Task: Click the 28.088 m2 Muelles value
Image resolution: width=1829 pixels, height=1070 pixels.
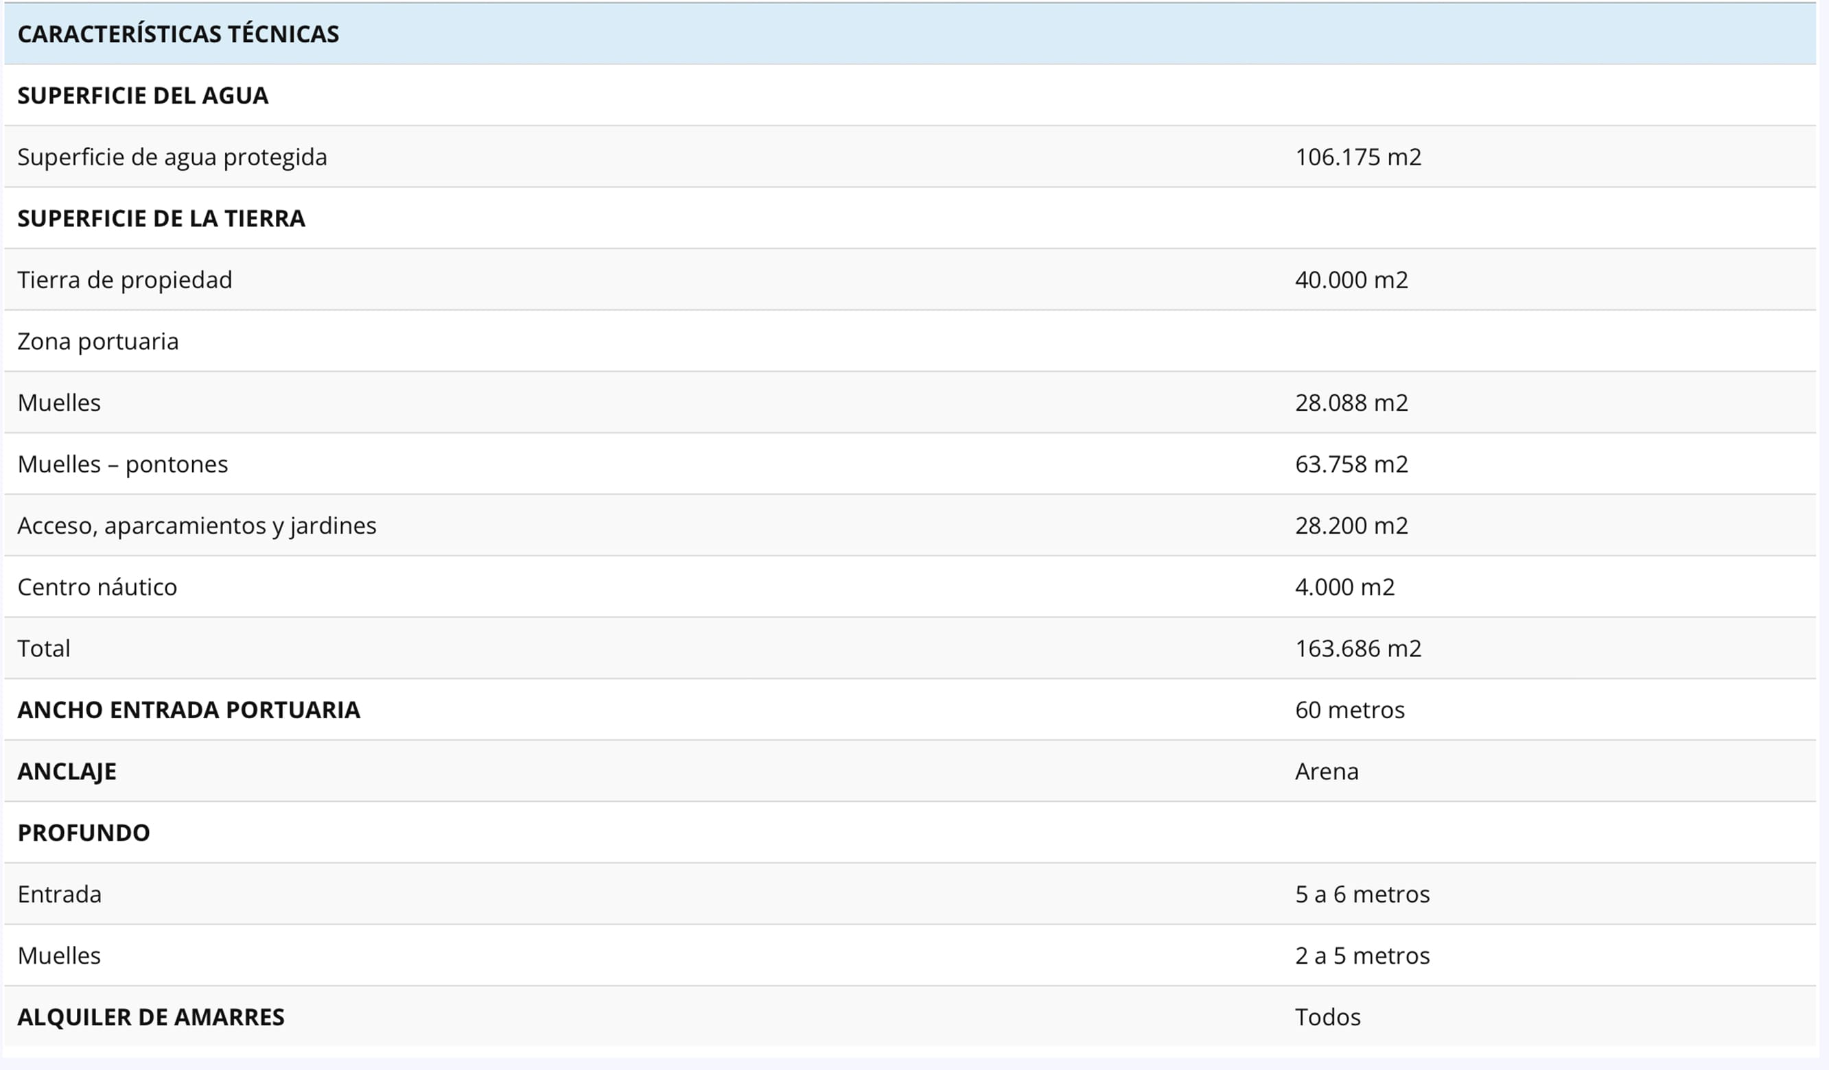Action: (x=1351, y=403)
